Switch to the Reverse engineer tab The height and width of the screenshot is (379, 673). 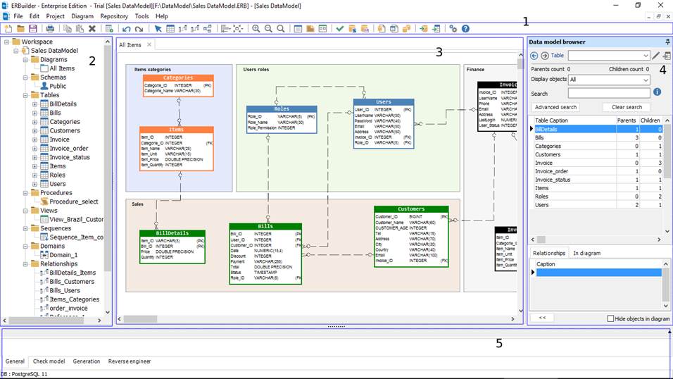tap(130, 361)
